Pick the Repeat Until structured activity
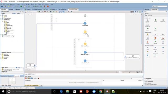Image resolution: width=168 pixels, height=94 pixels. click(155, 52)
